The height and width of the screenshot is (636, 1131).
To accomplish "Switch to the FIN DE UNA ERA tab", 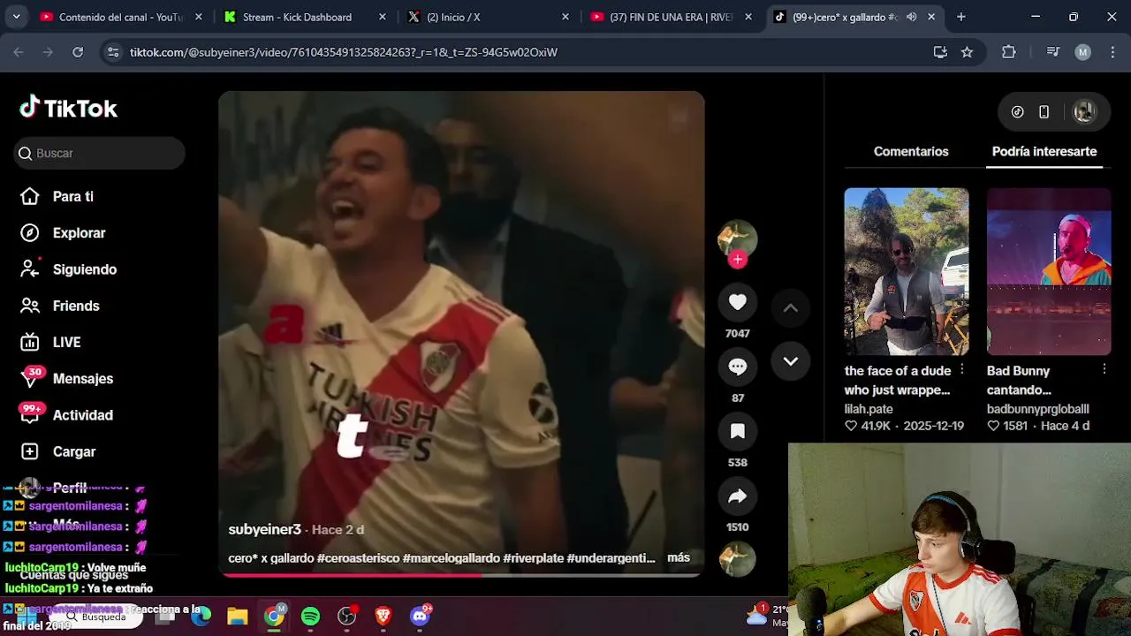I will (x=672, y=17).
